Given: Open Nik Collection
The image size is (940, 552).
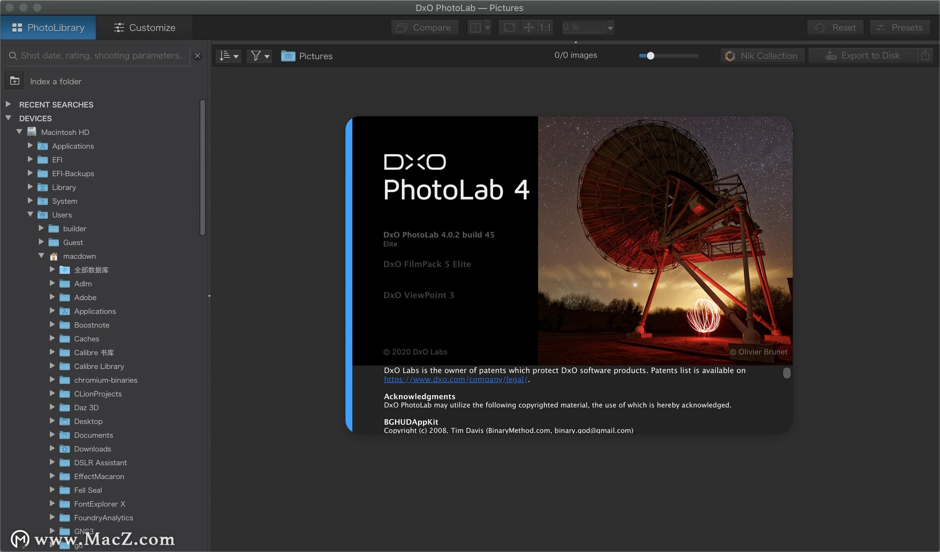Looking at the screenshot, I should [763, 56].
